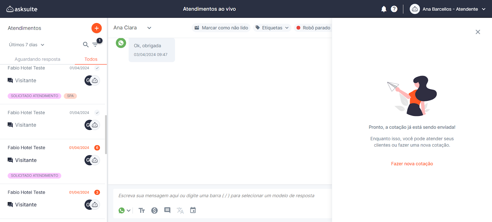Open the help question mark icon
Image resolution: width=492 pixels, height=222 pixels.
click(394, 9)
